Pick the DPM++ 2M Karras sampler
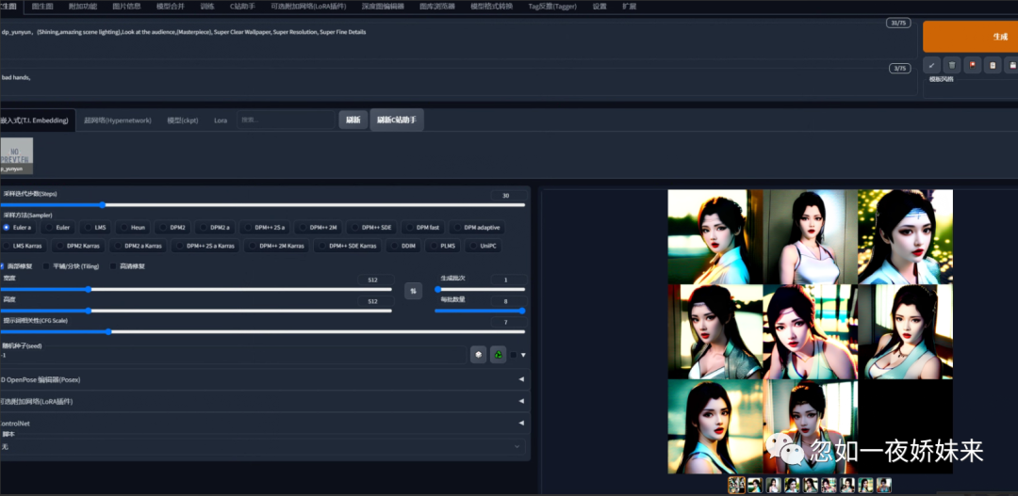This screenshot has height=496, width=1018. (x=276, y=247)
